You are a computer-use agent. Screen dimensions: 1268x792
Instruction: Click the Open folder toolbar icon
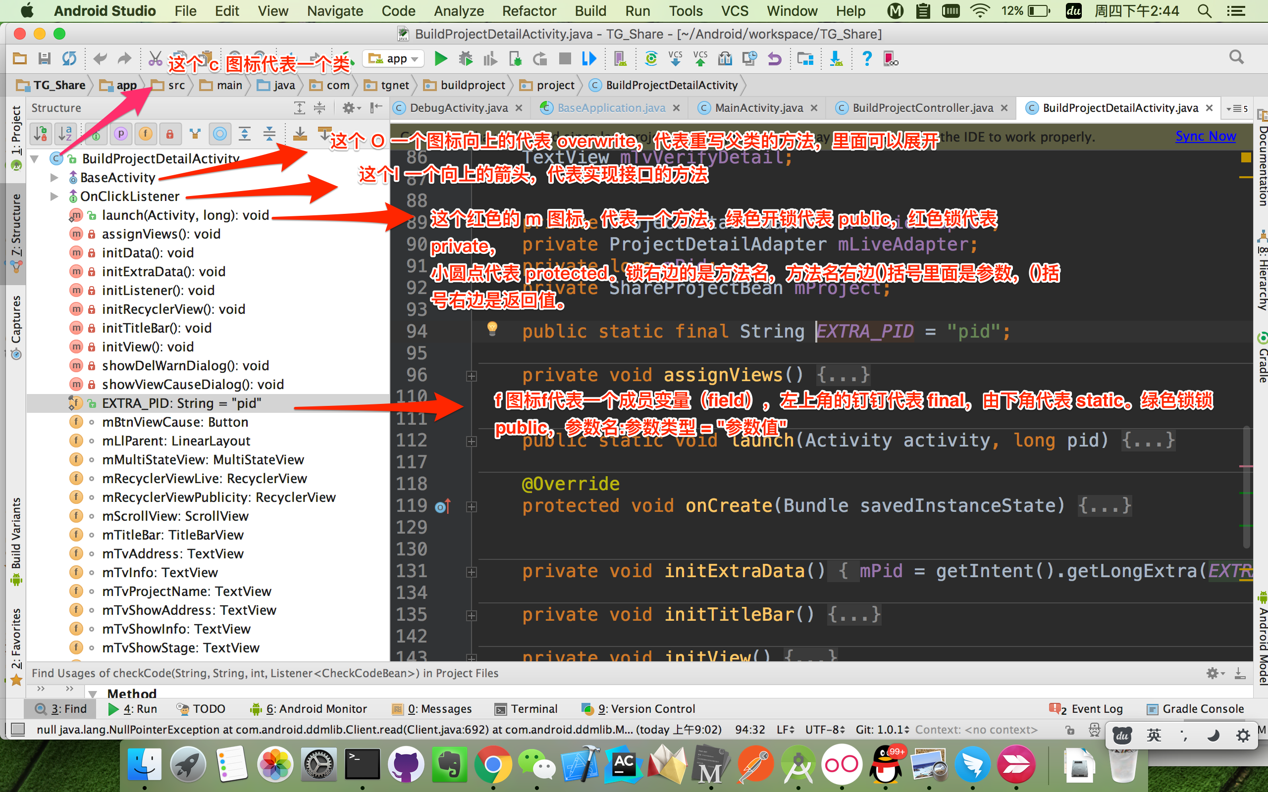[x=19, y=58]
